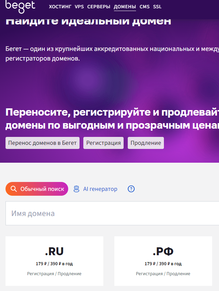Focus the Имя домена input field
The image size is (219, 291).
tap(112, 213)
